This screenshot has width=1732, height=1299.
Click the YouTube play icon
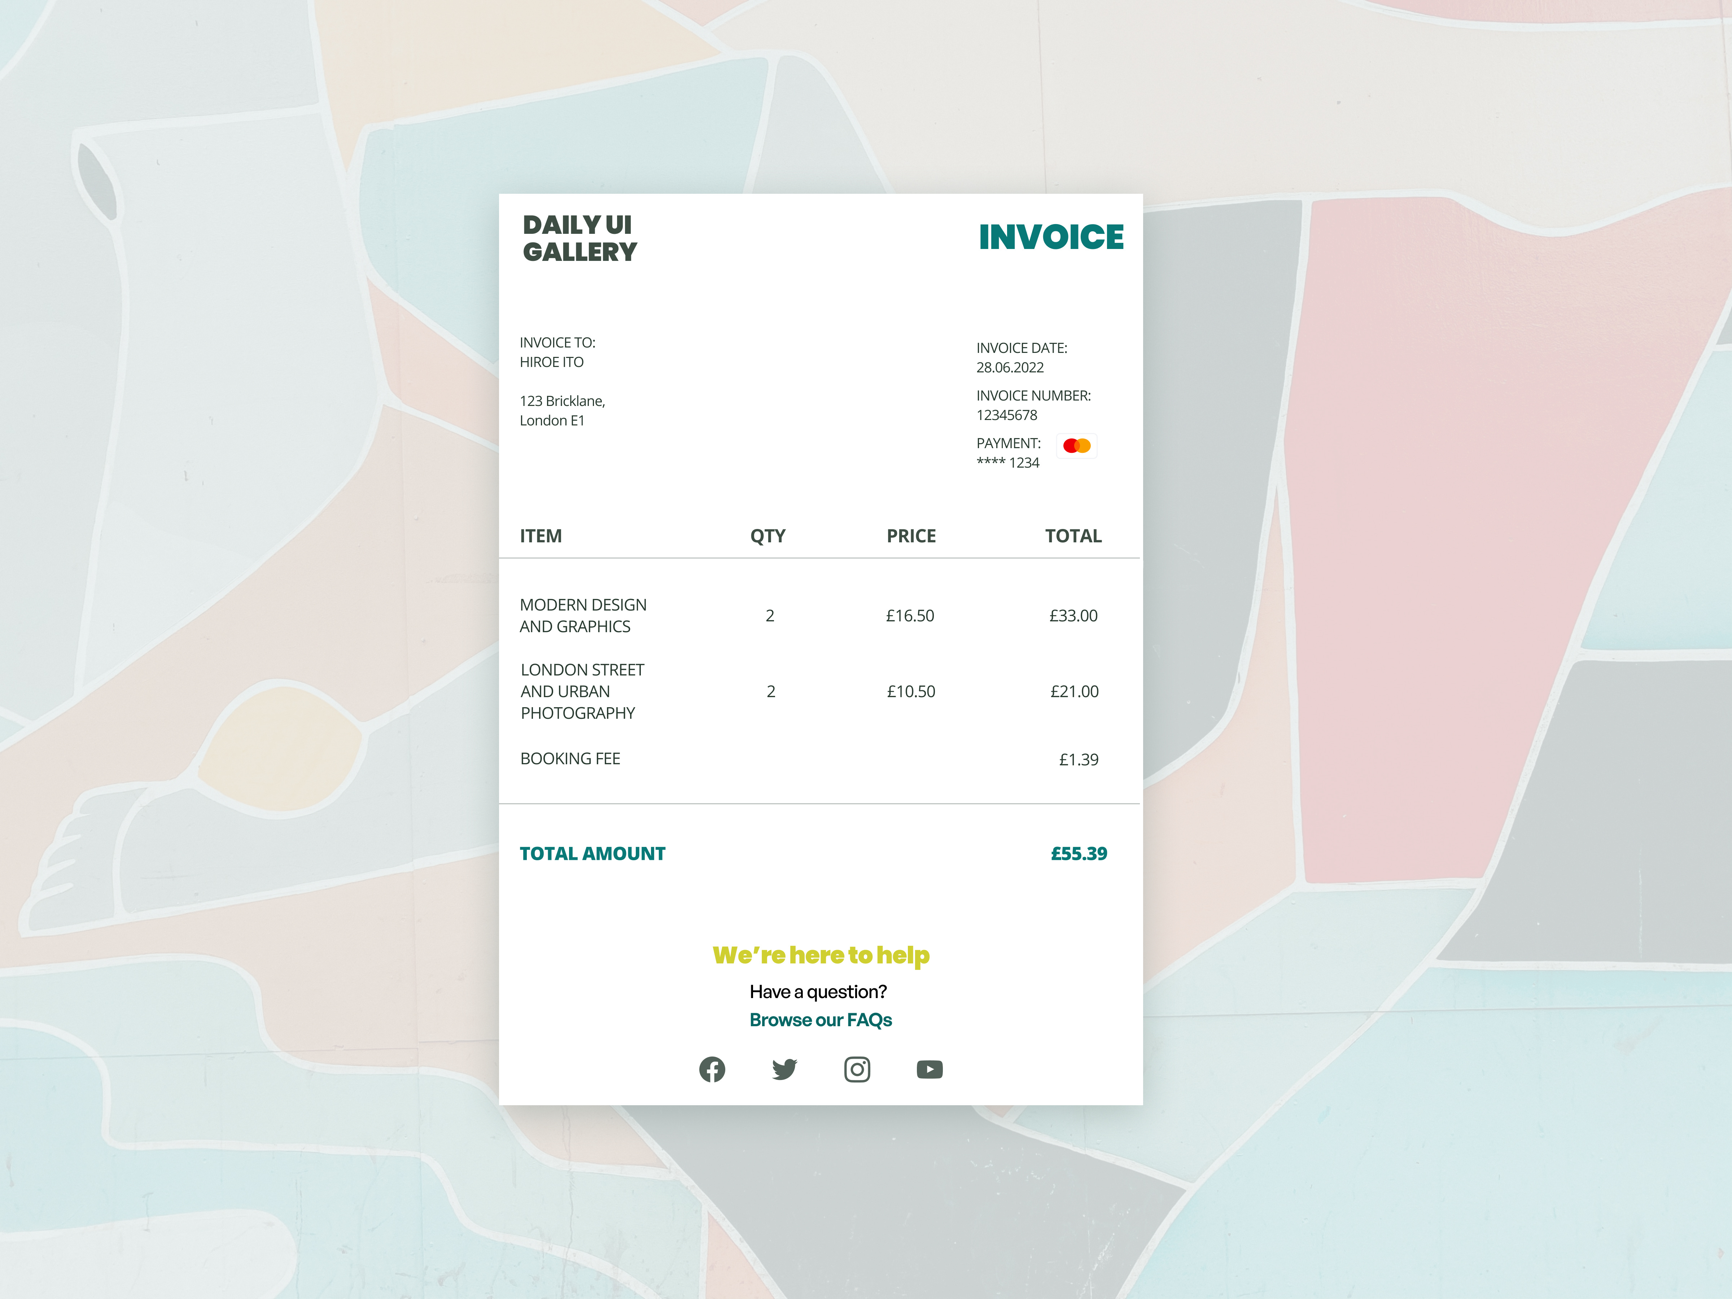(x=930, y=1069)
